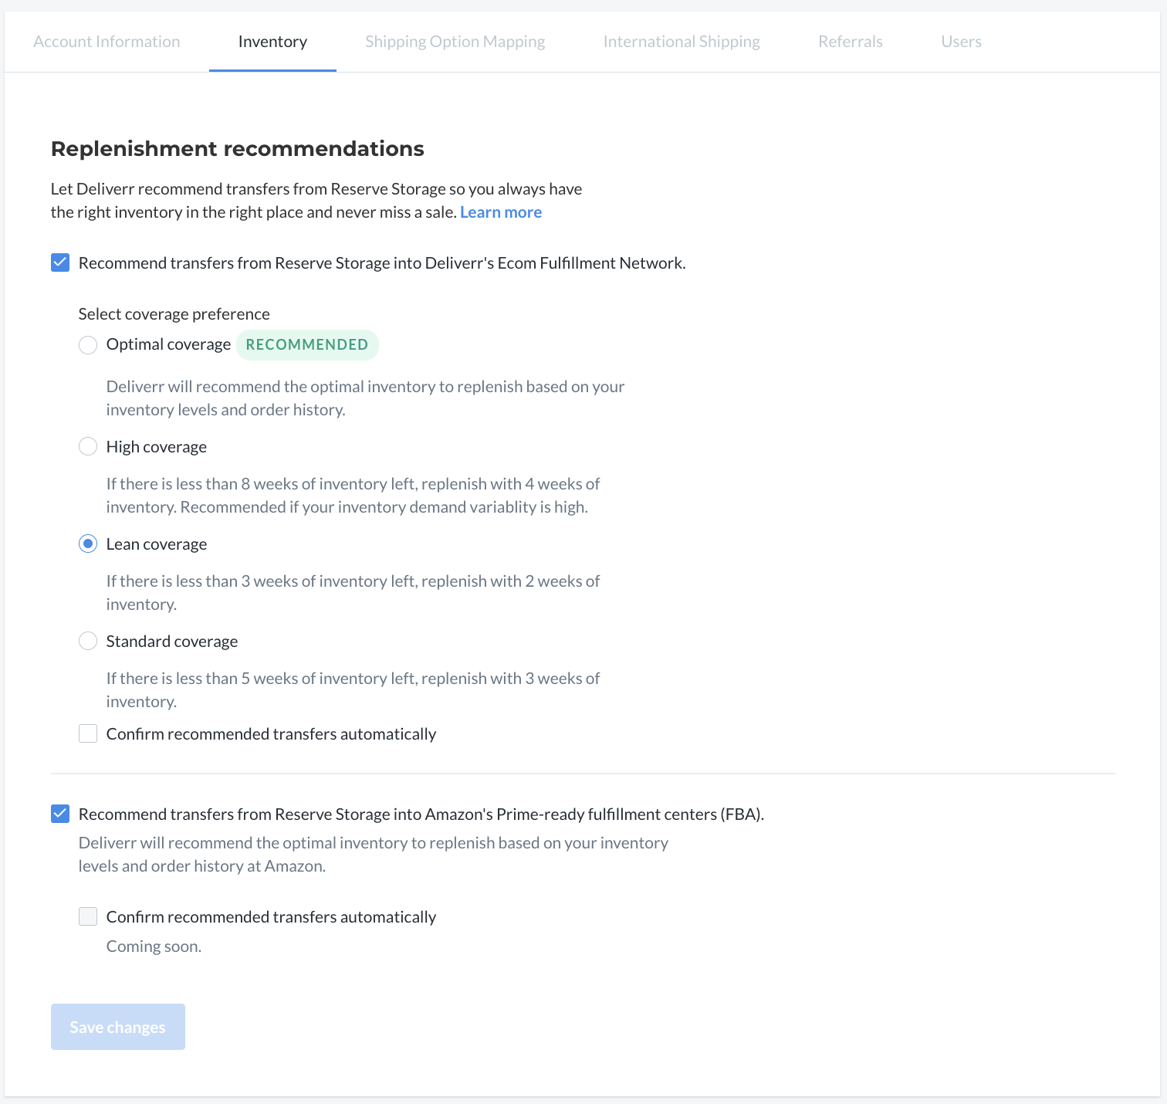Uncheck Amazon FBA transfer recommendations checkbox
Image resolution: width=1167 pixels, height=1104 pixels.
pos(60,814)
